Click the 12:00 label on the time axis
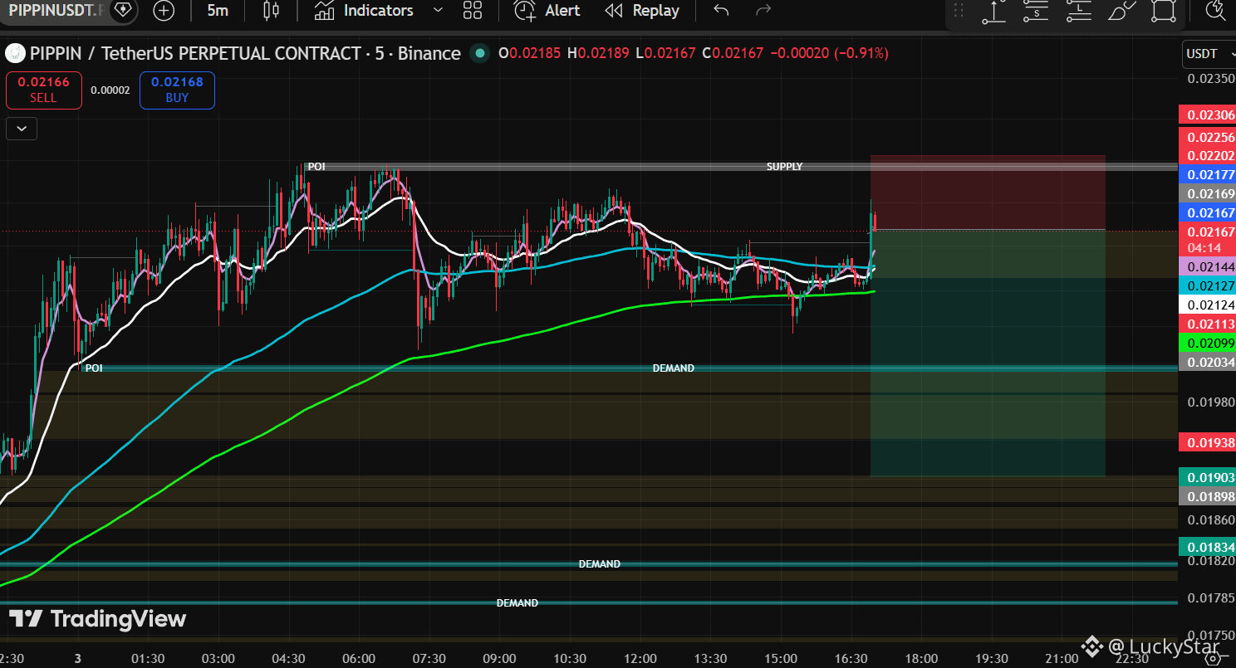This screenshot has height=668, width=1236. point(640,658)
